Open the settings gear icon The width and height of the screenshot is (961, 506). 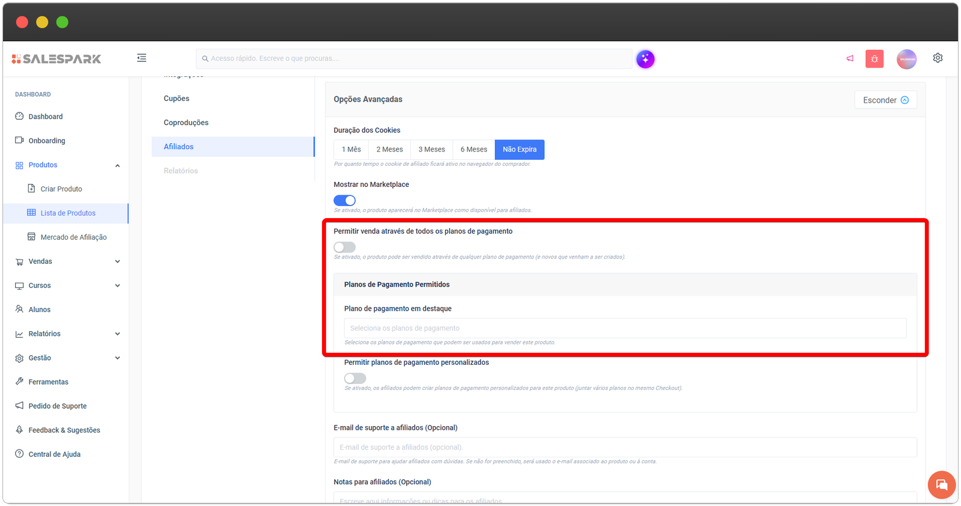[x=938, y=58]
